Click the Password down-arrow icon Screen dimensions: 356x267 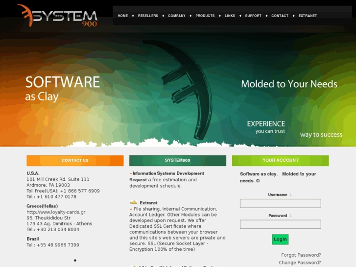290,216
